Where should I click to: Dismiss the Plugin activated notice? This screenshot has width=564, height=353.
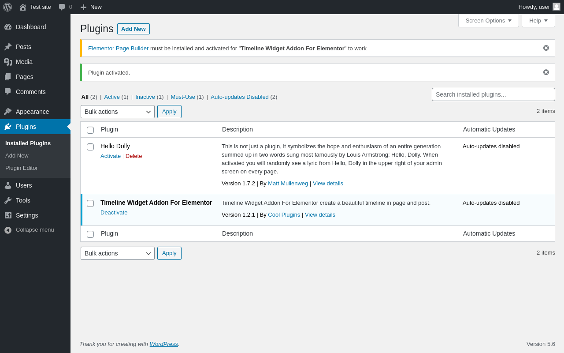click(x=546, y=72)
